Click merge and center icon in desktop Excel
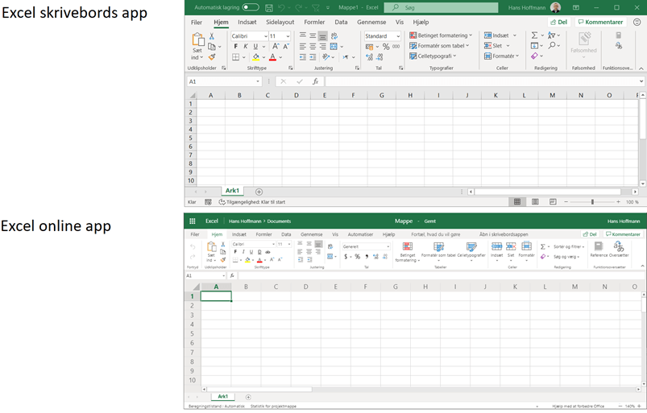 coord(334,46)
